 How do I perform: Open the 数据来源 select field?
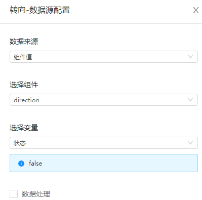104,57
